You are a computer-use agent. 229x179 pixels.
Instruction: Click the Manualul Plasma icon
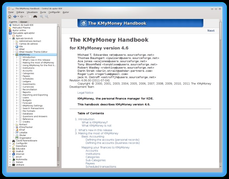(x=10, y=28)
